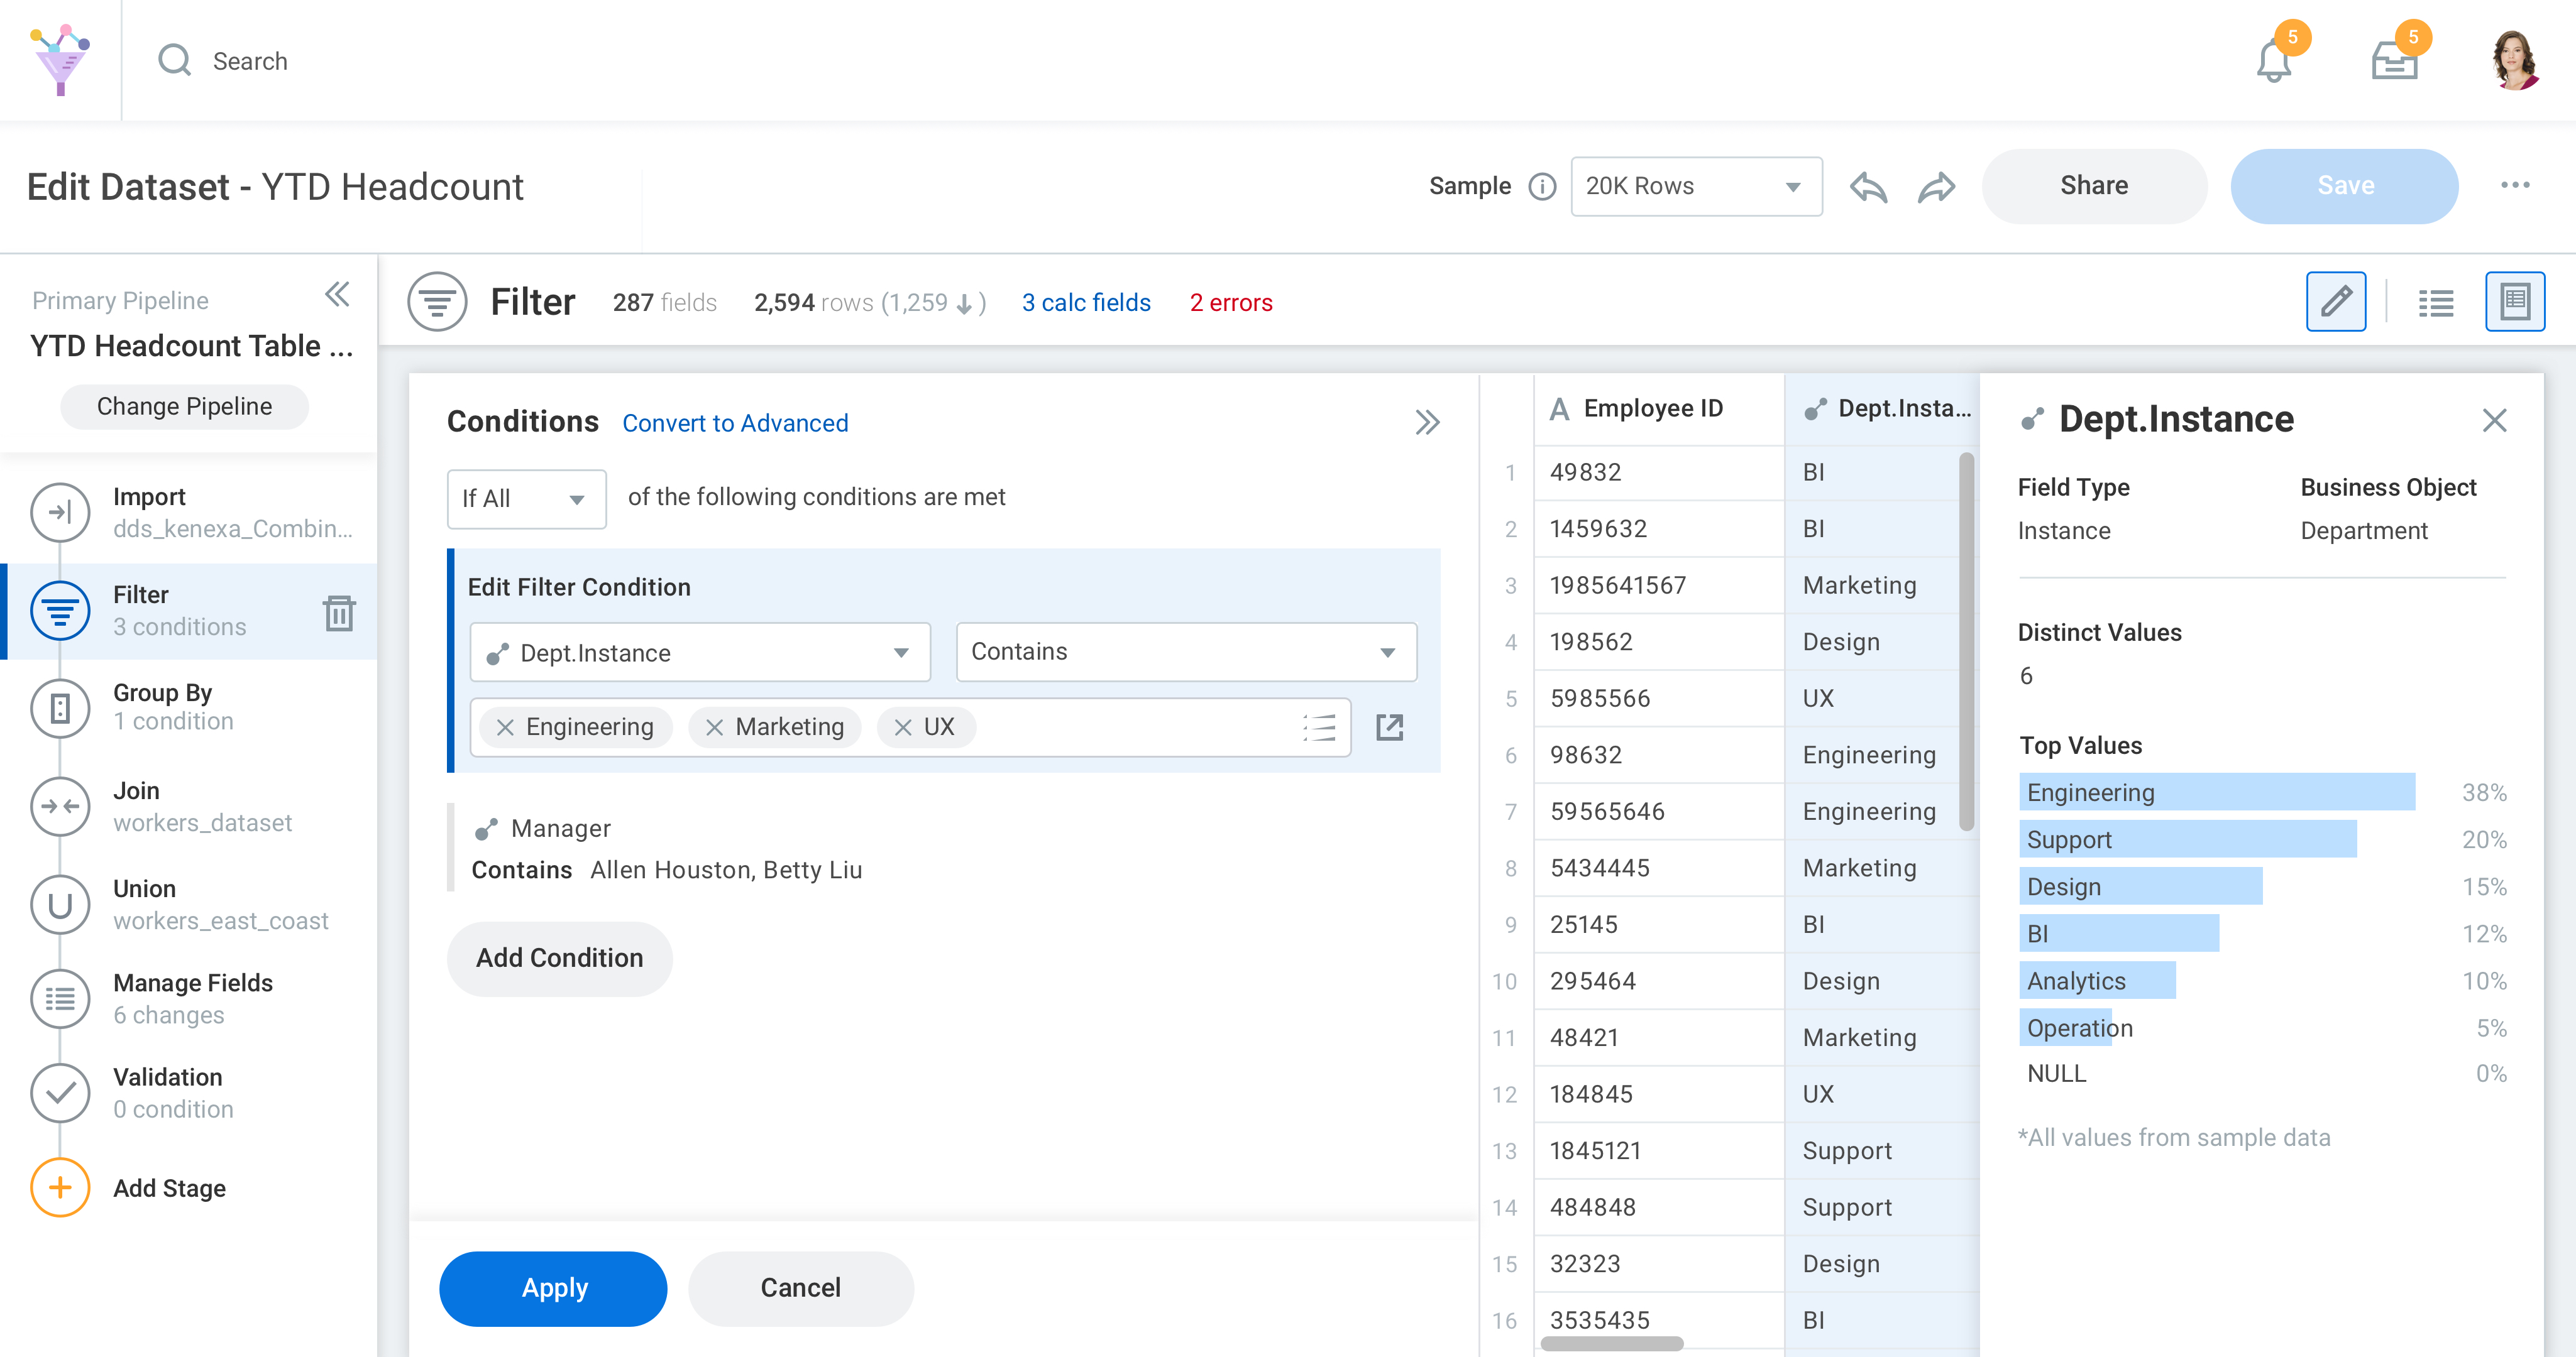Collapse the pipeline sidebar with double chevron
This screenshot has height=1357, width=2576.
[337, 295]
